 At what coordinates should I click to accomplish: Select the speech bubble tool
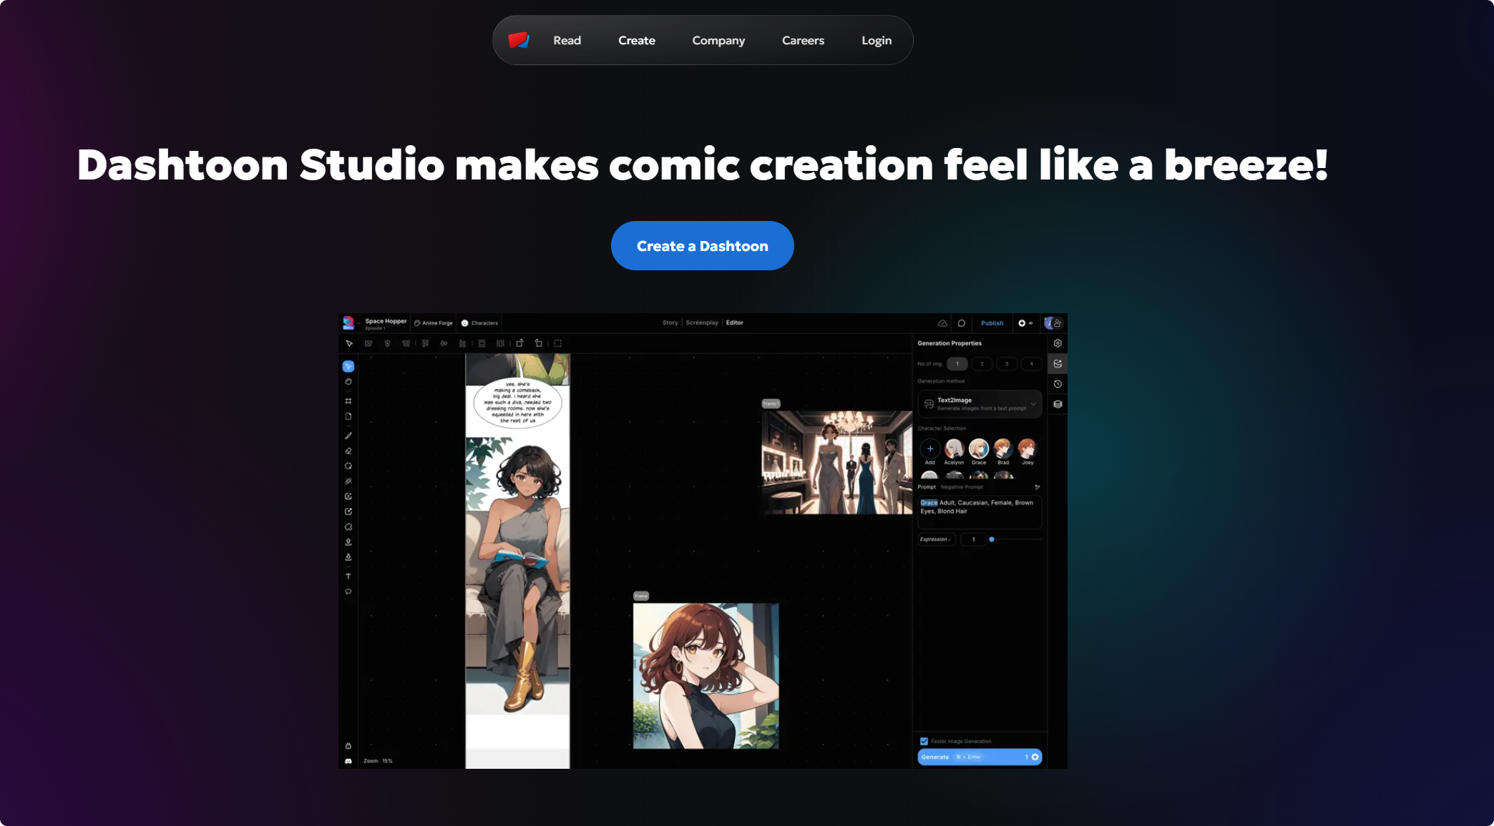[348, 592]
